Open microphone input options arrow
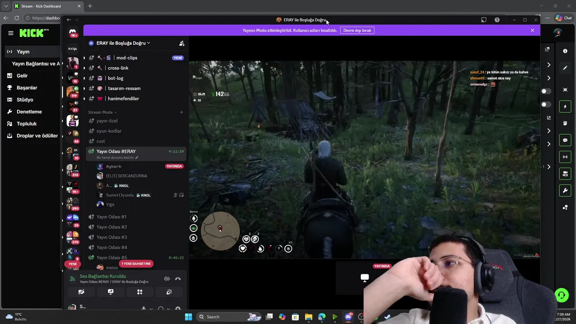Viewport: 576px width, 324px height. click(151, 309)
